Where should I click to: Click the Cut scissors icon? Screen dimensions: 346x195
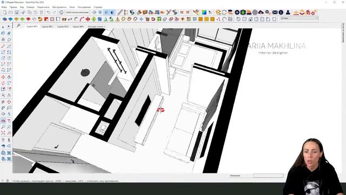click(x=23, y=12)
